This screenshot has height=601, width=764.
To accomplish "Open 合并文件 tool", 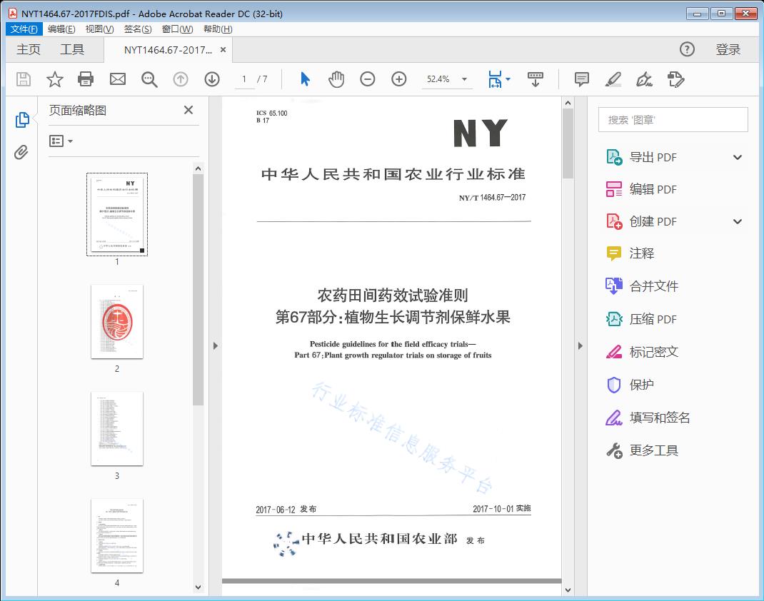I will click(x=653, y=286).
